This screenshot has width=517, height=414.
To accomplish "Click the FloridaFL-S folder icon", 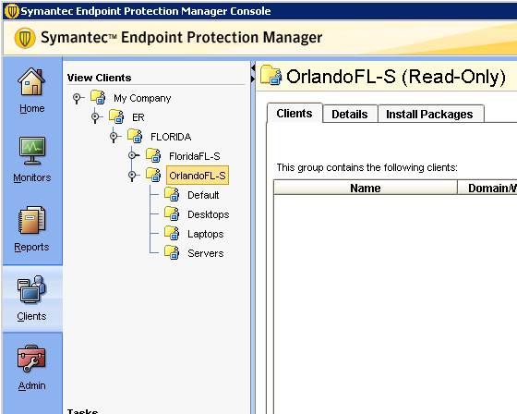I will coord(153,155).
